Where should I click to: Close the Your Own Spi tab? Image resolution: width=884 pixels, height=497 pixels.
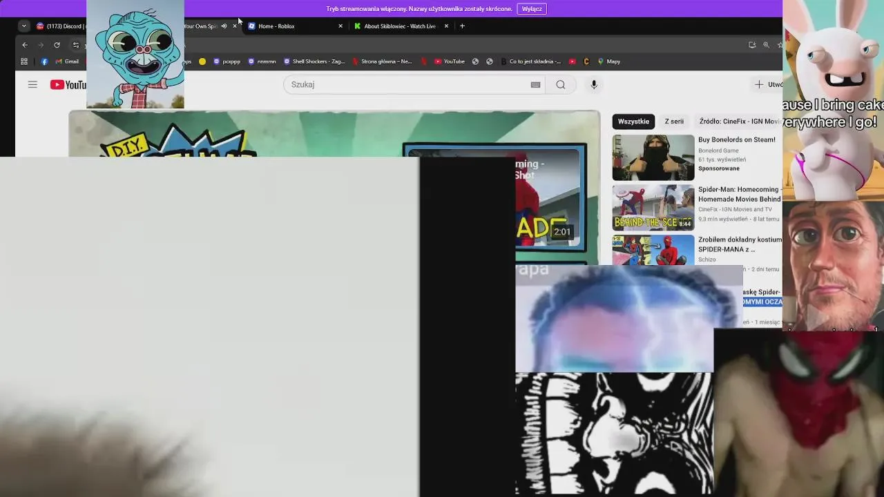pyautogui.click(x=235, y=26)
